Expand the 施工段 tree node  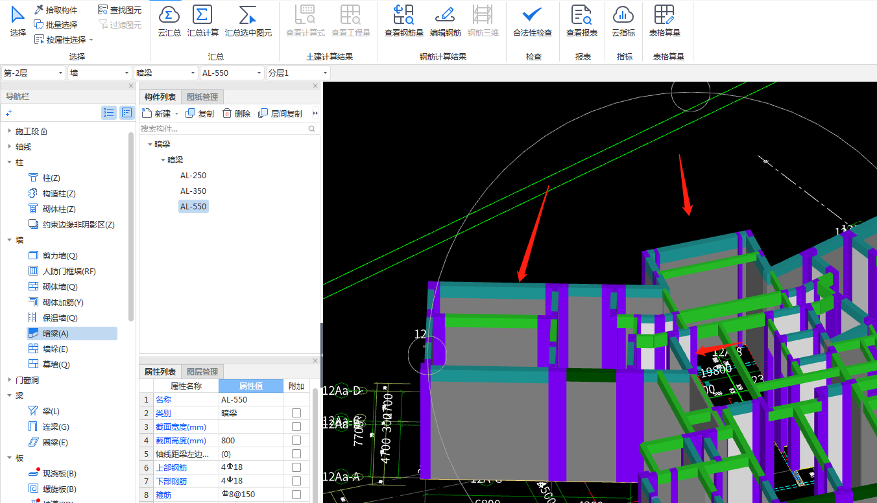coord(9,131)
